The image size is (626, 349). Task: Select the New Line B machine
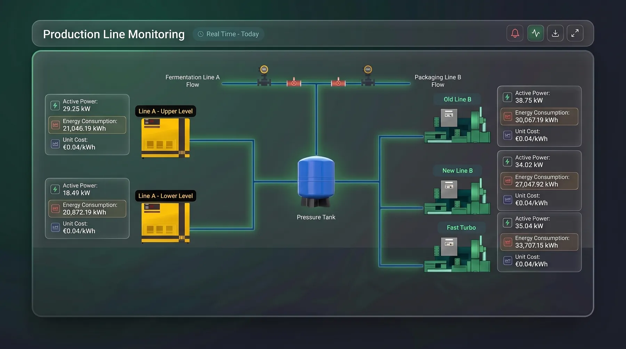tap(457, 197)
